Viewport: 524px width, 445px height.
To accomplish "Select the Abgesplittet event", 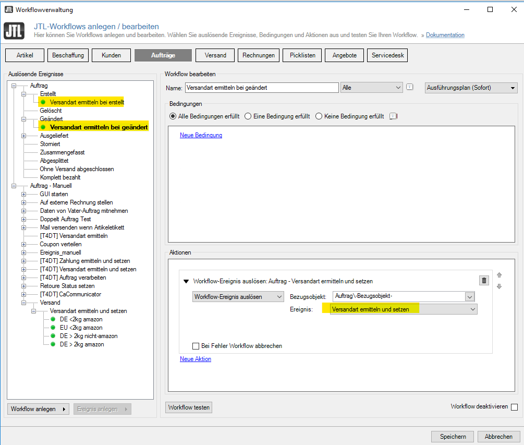I will tap(54, 161).
